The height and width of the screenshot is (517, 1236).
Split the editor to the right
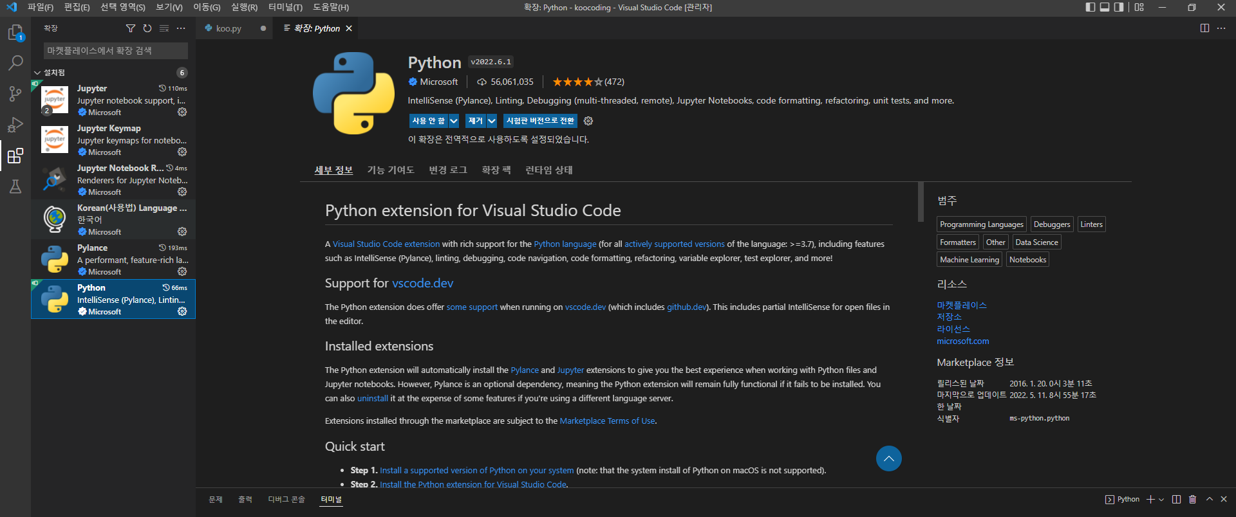pyautogui.click(x=1204, y=28)
